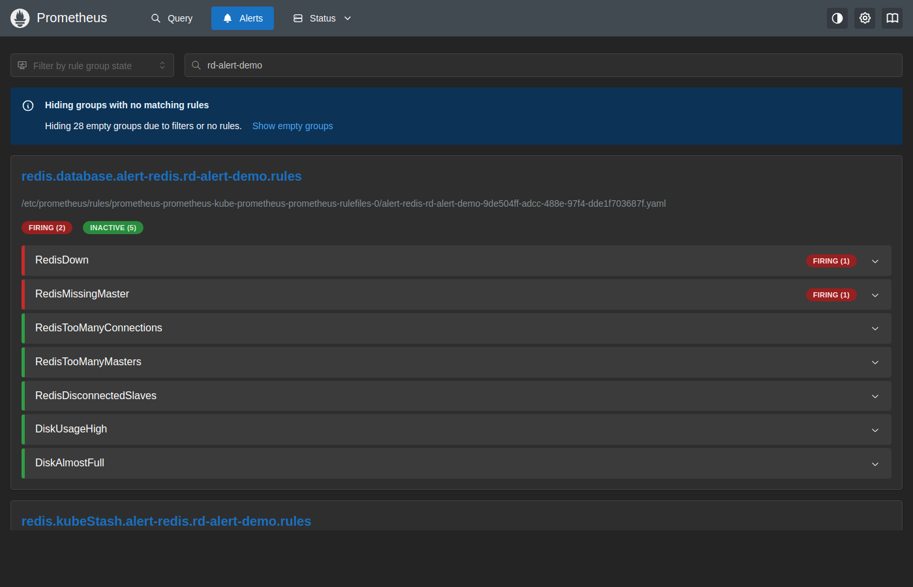Click the RedisDown rule name
Screen dimensions: 913x587
(x=62, y=260)
